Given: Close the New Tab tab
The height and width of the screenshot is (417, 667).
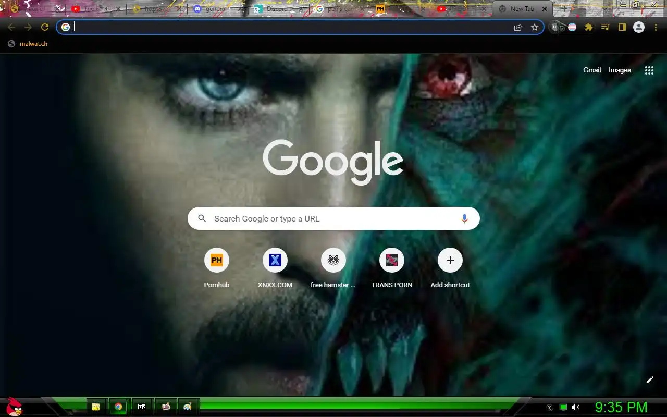Looking at the screenshot, I should (545, 9).
